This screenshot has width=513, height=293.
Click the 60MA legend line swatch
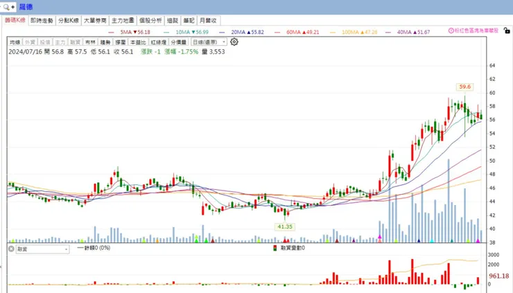(x=277, y=32)
